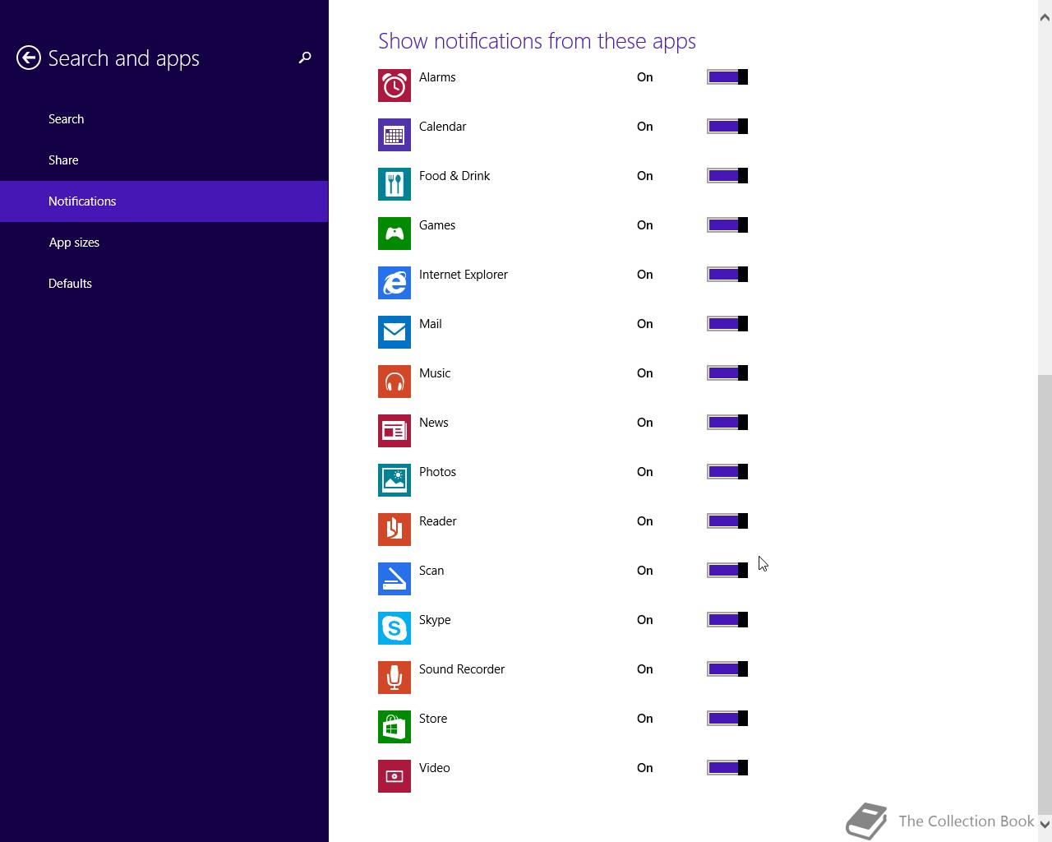Click the Food & Drink label
Viewport: 1052px width, 842px height.
[454, 176]
